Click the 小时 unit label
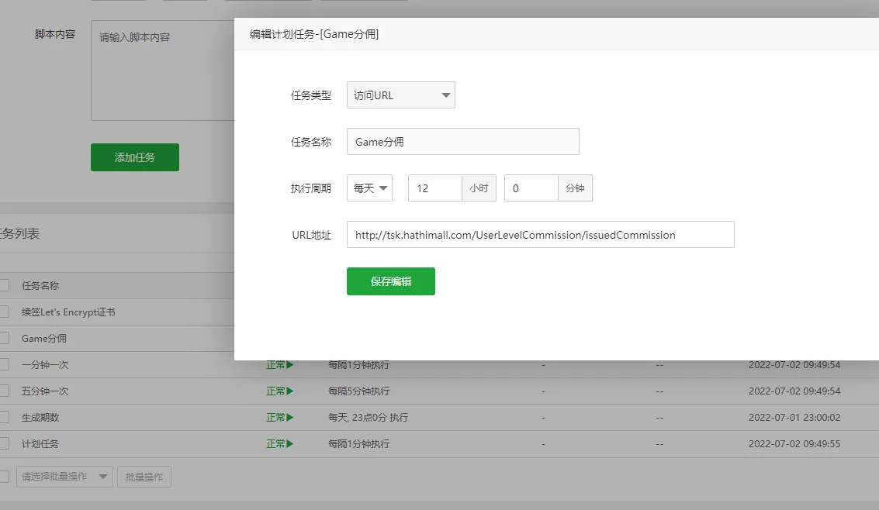 [479, 188]
